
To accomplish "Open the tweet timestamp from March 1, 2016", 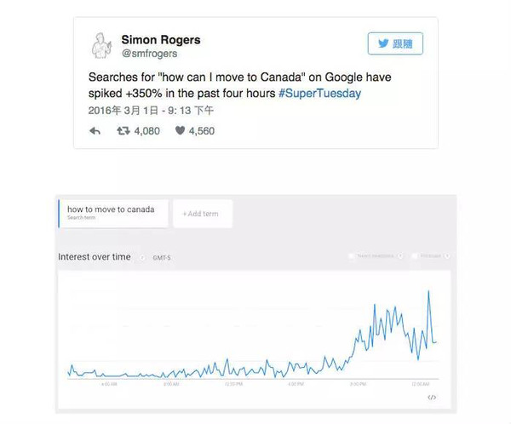I will point(151,111).
